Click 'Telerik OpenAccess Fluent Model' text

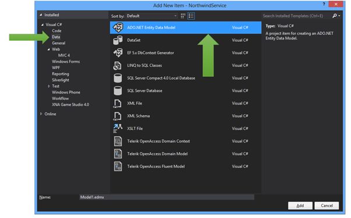(156, 166)
